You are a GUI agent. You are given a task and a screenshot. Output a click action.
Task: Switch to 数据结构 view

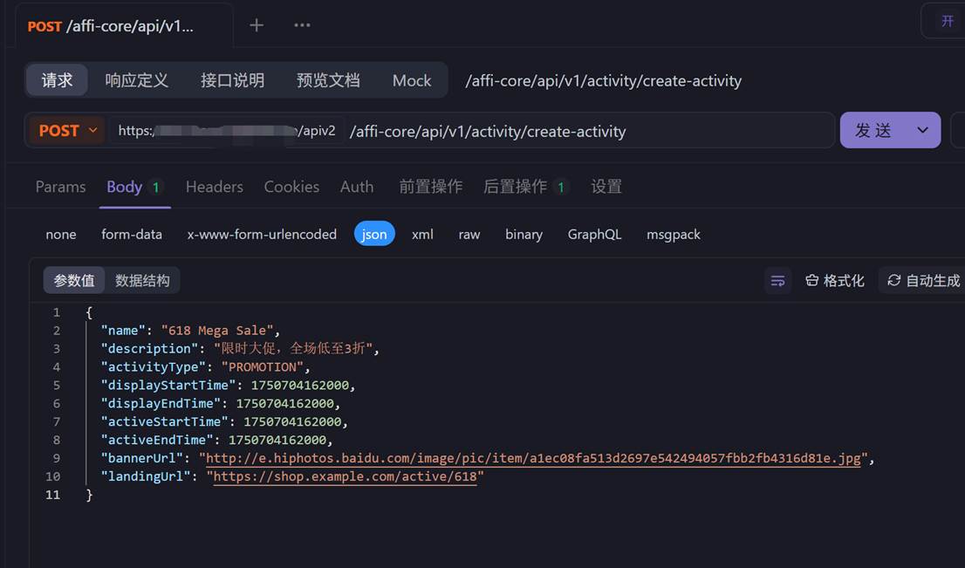click(142, 281)
